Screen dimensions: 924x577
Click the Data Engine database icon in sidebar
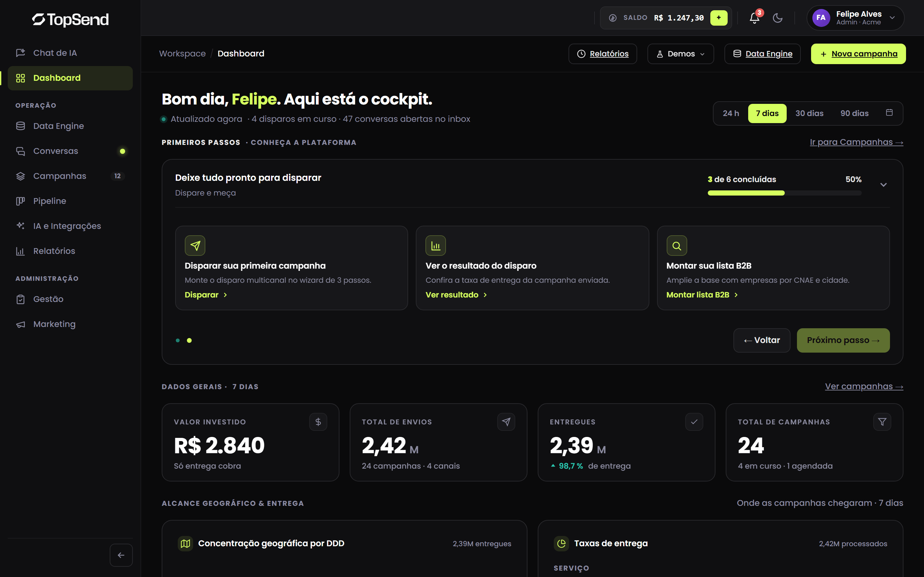click(x=21, y=126)
